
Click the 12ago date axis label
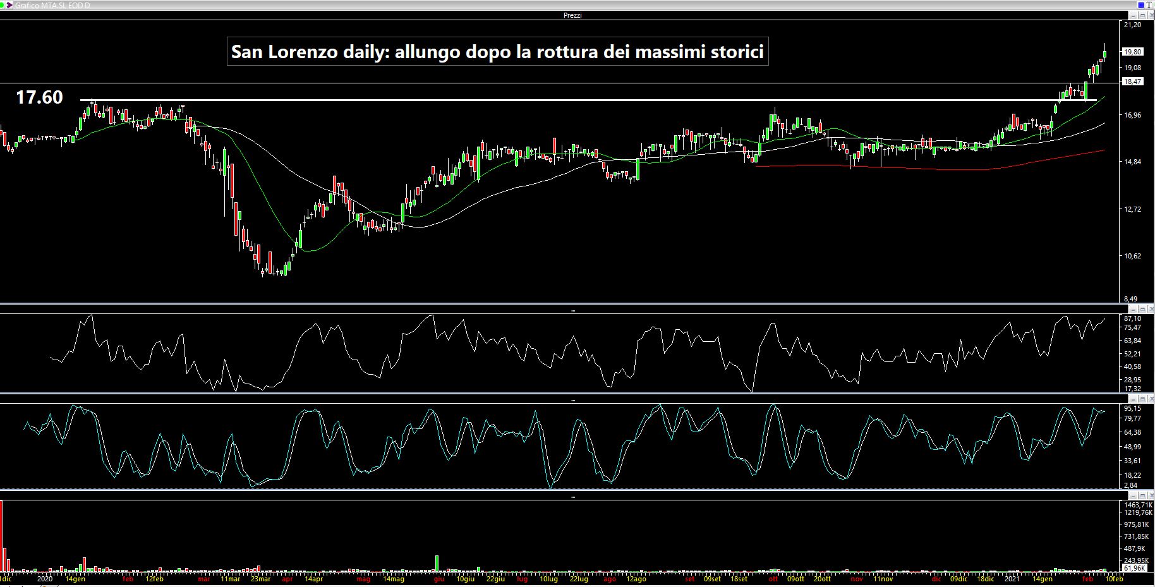[636, 578]
